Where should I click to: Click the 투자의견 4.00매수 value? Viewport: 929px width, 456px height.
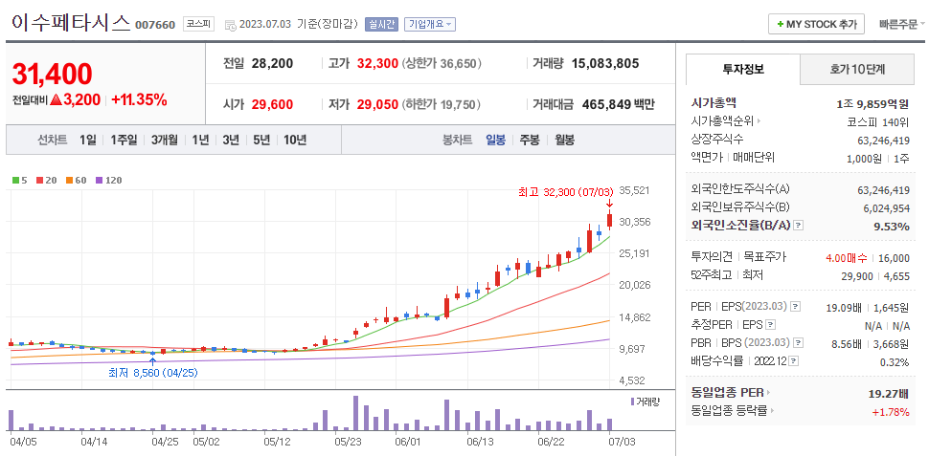tap(846, 258)
